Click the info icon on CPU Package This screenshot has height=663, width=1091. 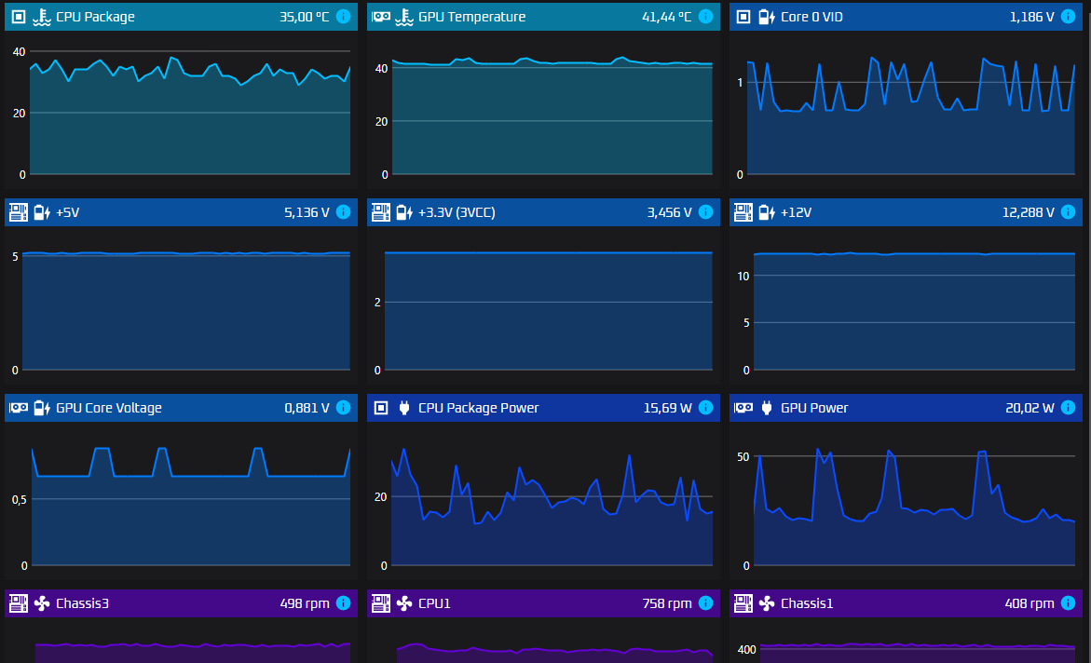[343, 17]
